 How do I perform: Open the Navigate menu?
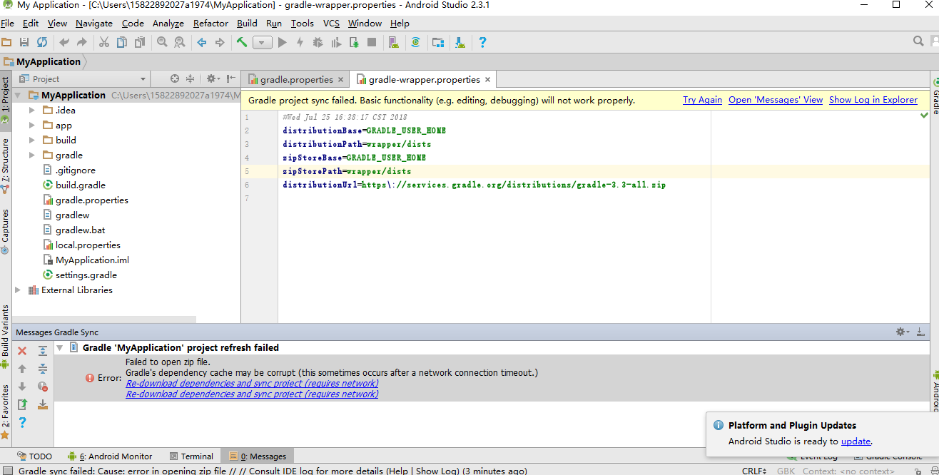(94, 24)
